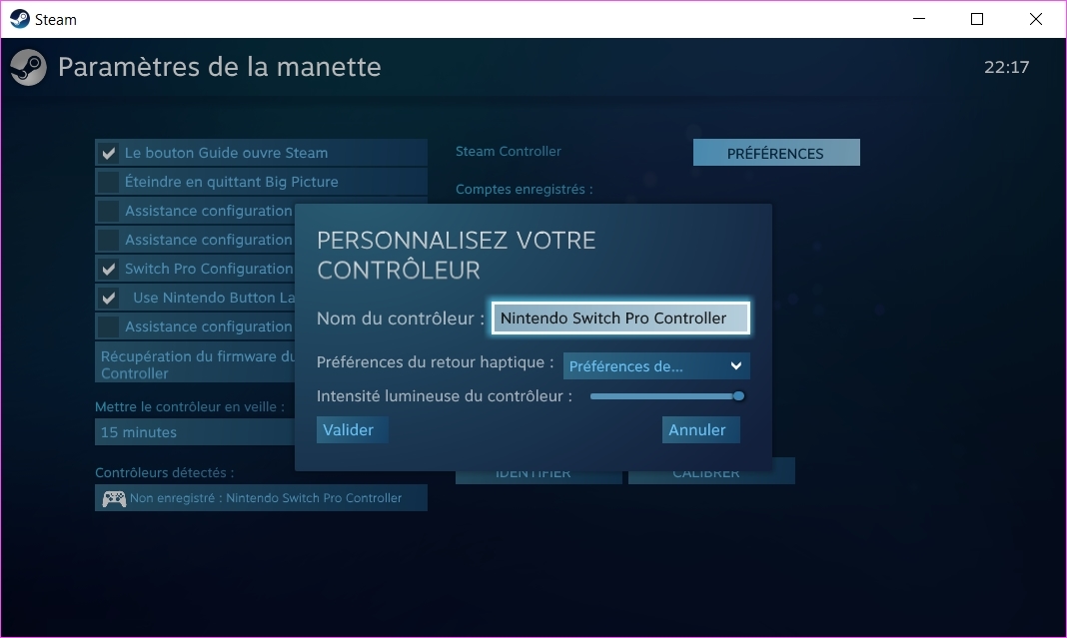The width and height of the screenshot is (1067, 638).
Task: Uncheck 'Le bouton Guide ouvre Steam'
Action: (x=109, y=153)
